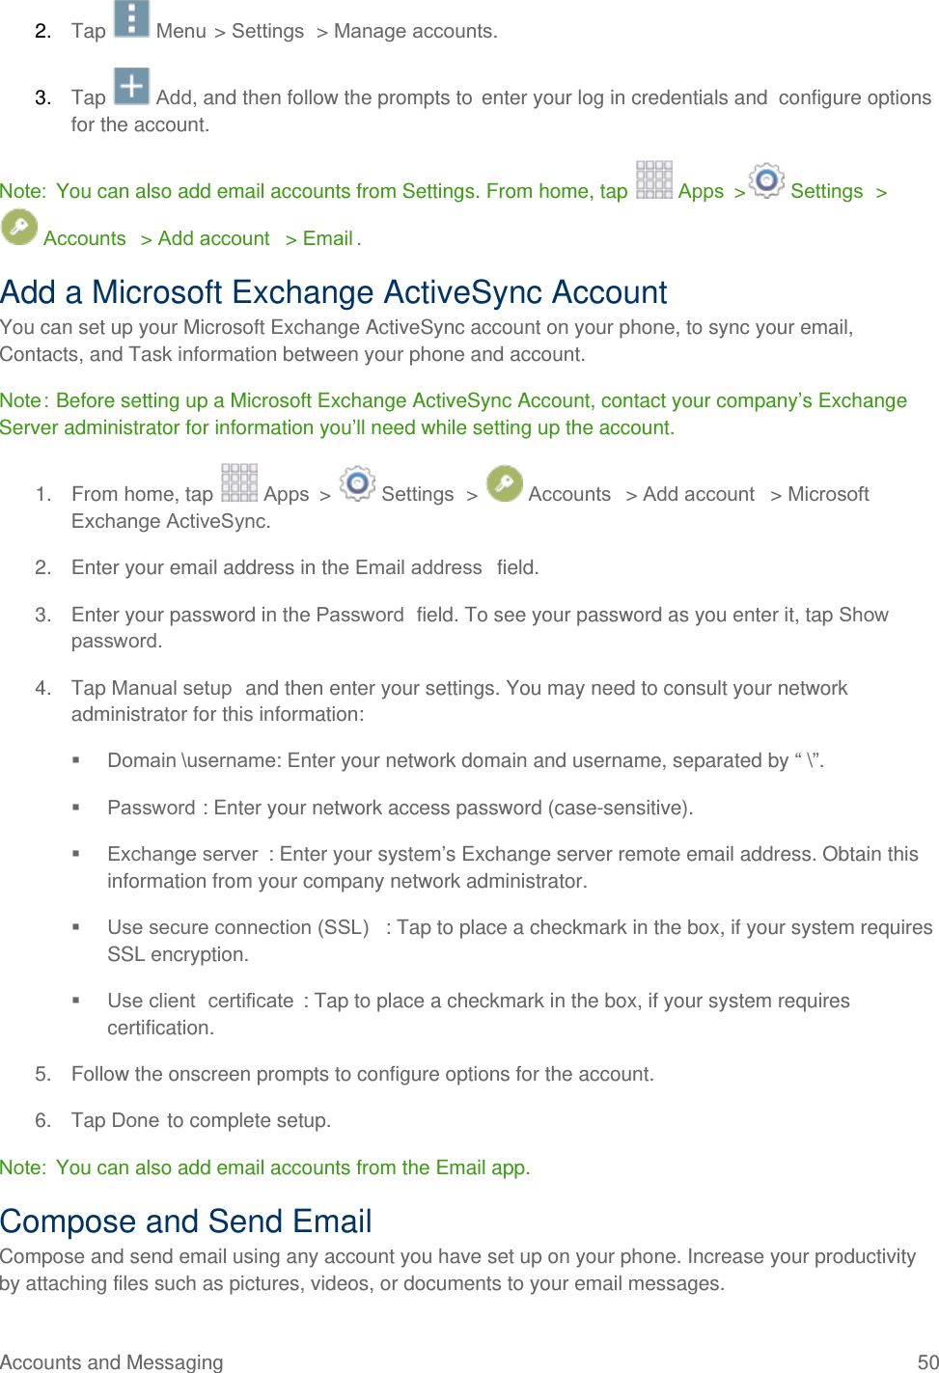Click "Manual setup" in step 4
939x1373 pixels.
[x=171, y=688]
